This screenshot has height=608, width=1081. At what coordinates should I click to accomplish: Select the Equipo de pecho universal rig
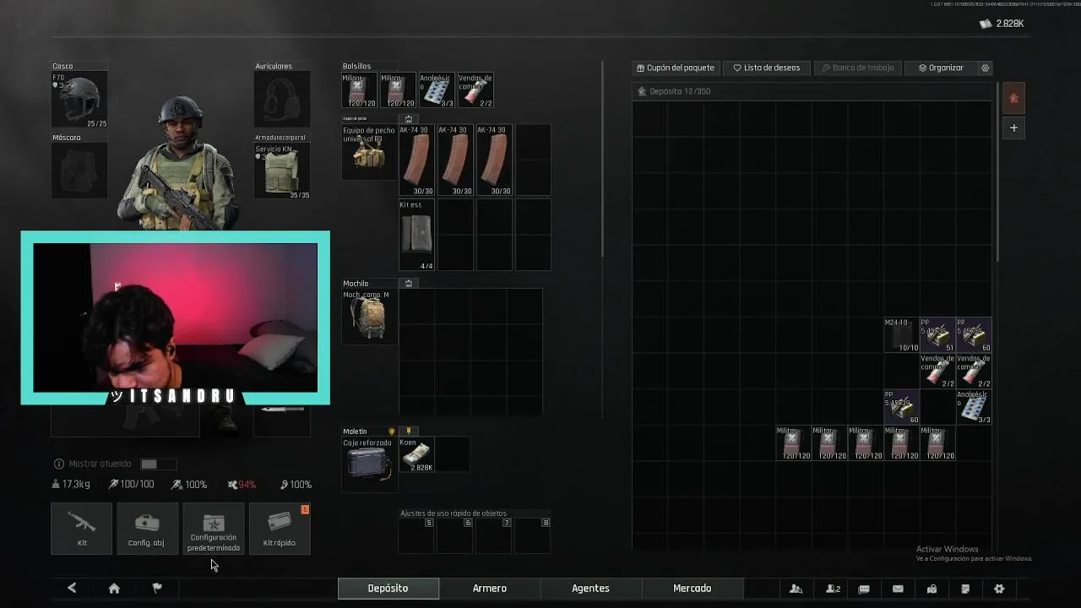(369, 153)
